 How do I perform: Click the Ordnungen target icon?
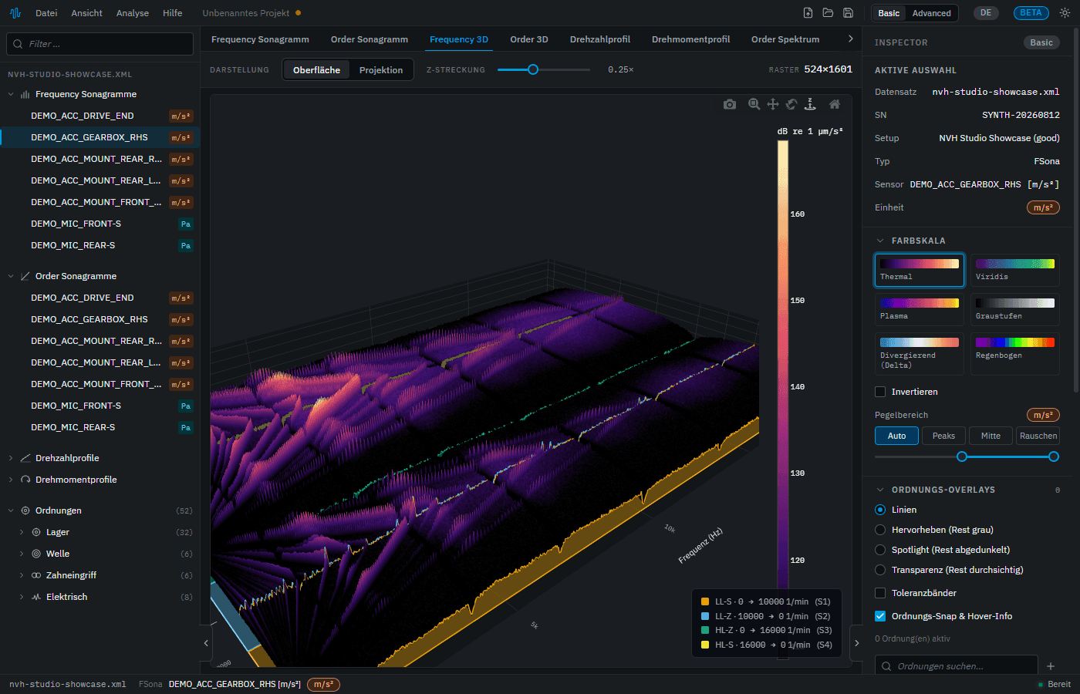25,510
